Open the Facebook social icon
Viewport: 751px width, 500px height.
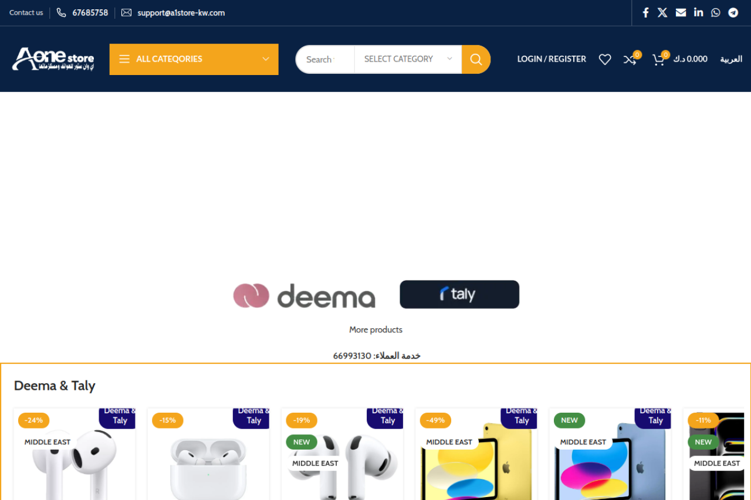[645, 12]
